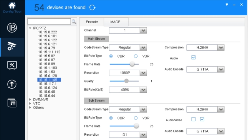Select VBR for Sub Stream bit rate
The image size is (248, 140).
click(136, 118)
